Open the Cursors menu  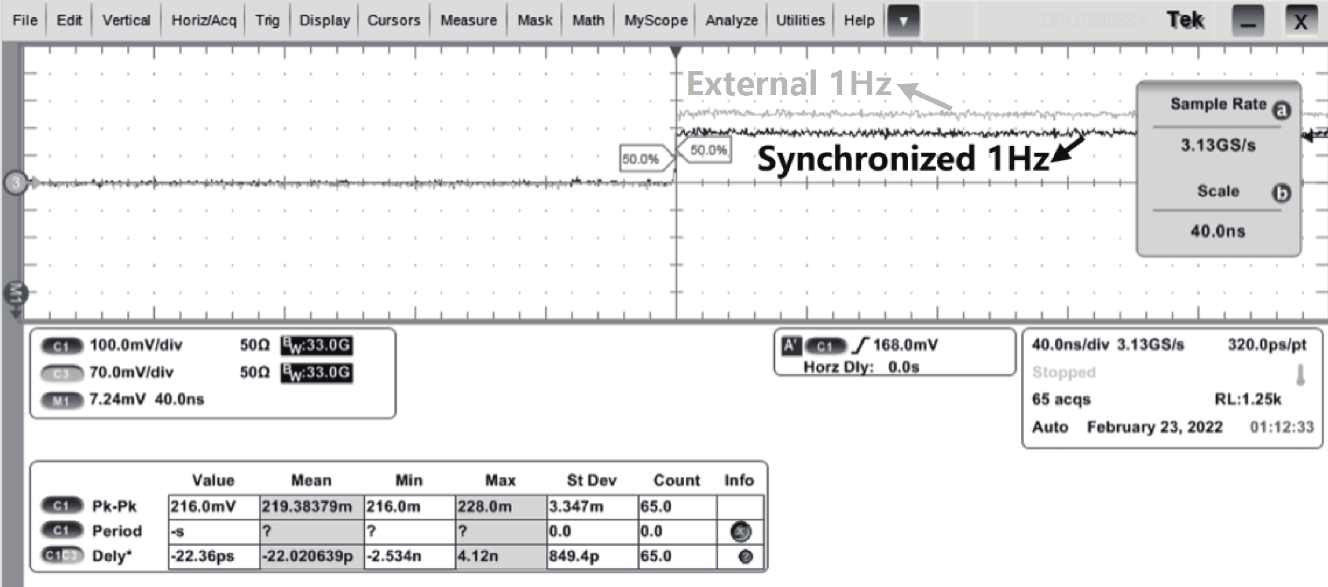coord(393,21)
